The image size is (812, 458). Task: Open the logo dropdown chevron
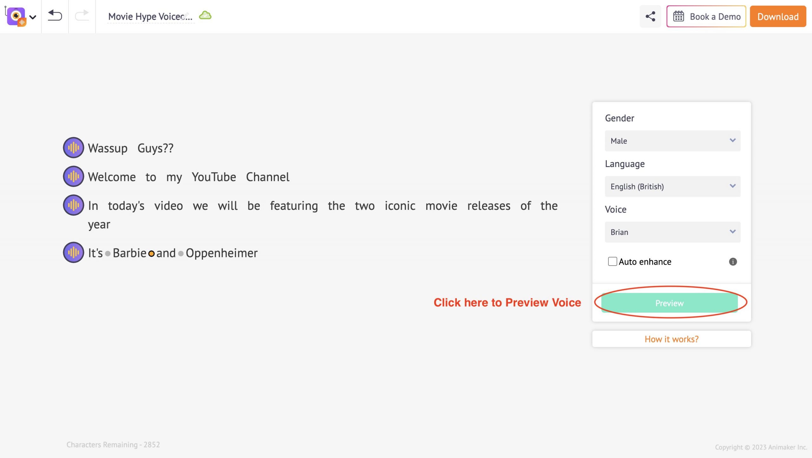(x=33, y=17)
